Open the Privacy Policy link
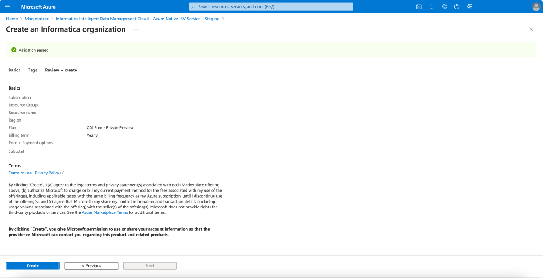 click(x=47, y=173)
